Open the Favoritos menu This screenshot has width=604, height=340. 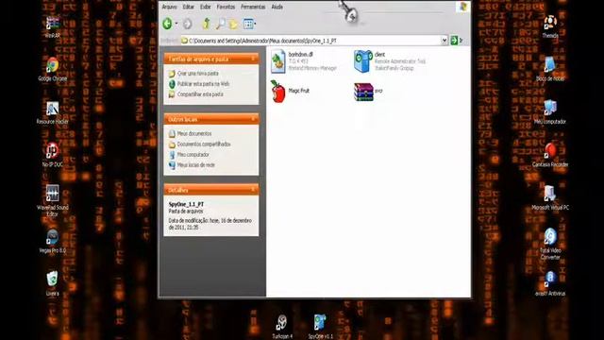[x=226, y=7]
